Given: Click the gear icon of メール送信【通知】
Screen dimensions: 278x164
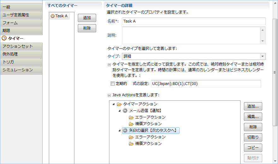Looking at the screenshot, I should point(125,111).
